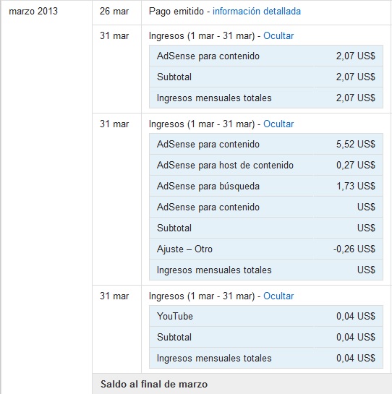392x394 pixels.
Task: Collapse the second Ingresos breakdown with Ocultar
Action: pyautogui.click(x=278, y=124)
